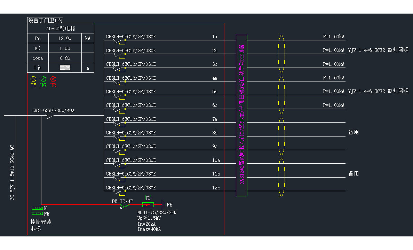
Task: Click the highlighted Ijs value 22.79
Action: coord(65,68)
